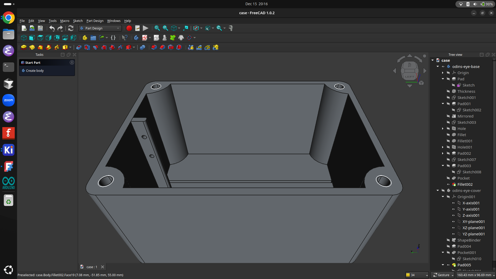This screenshot has width=496, height=279.
Task: Switch to the case : 1 document tab
Action: click(91, 267)
